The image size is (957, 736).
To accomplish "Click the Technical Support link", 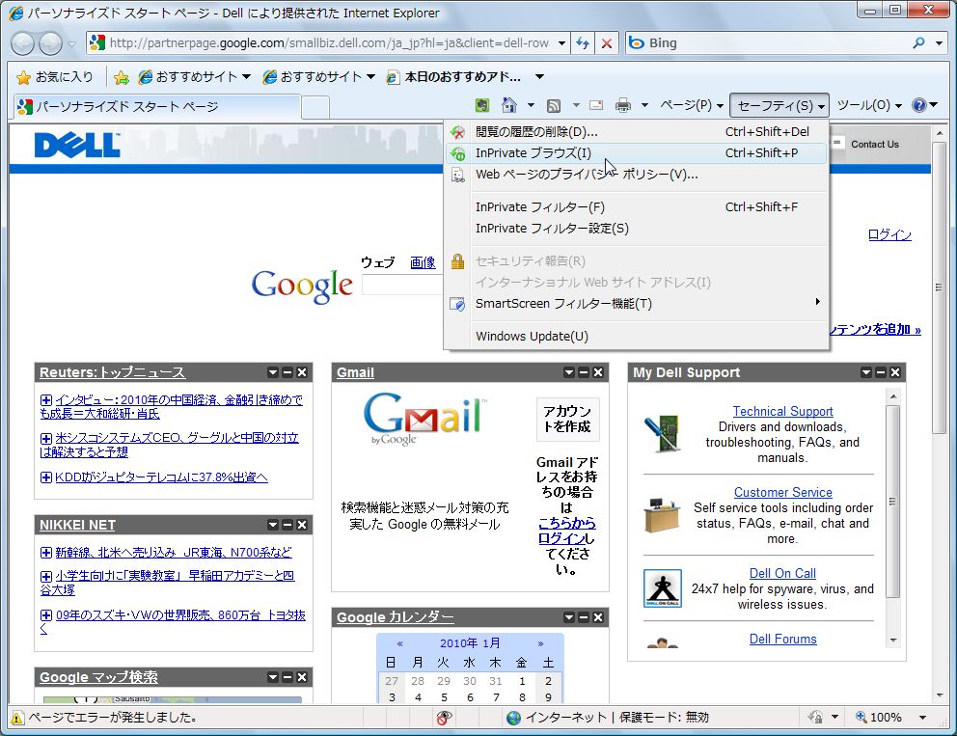I will pos(782,411).
